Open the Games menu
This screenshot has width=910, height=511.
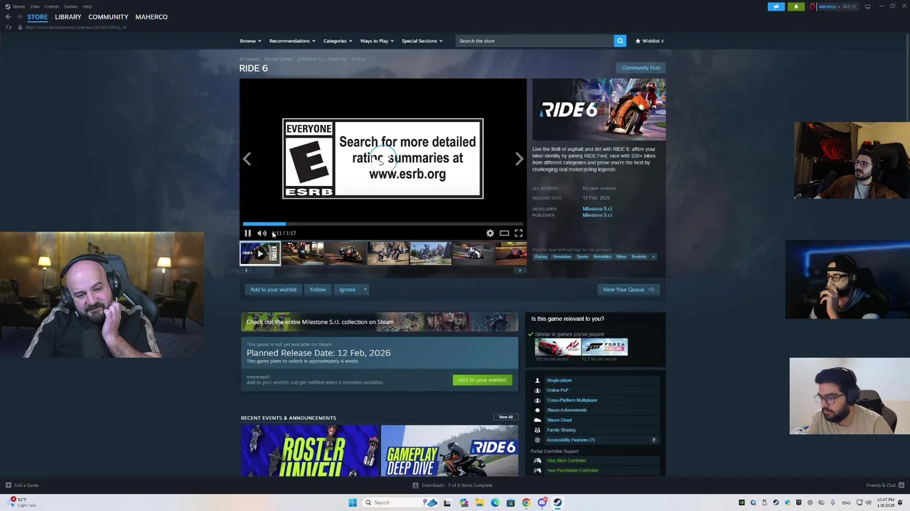click(x=70, y=6)
